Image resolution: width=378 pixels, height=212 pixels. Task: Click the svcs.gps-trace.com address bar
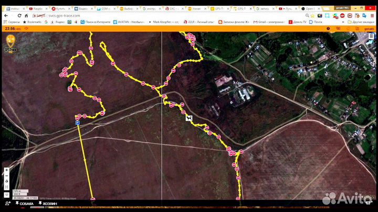pos(166,16)
